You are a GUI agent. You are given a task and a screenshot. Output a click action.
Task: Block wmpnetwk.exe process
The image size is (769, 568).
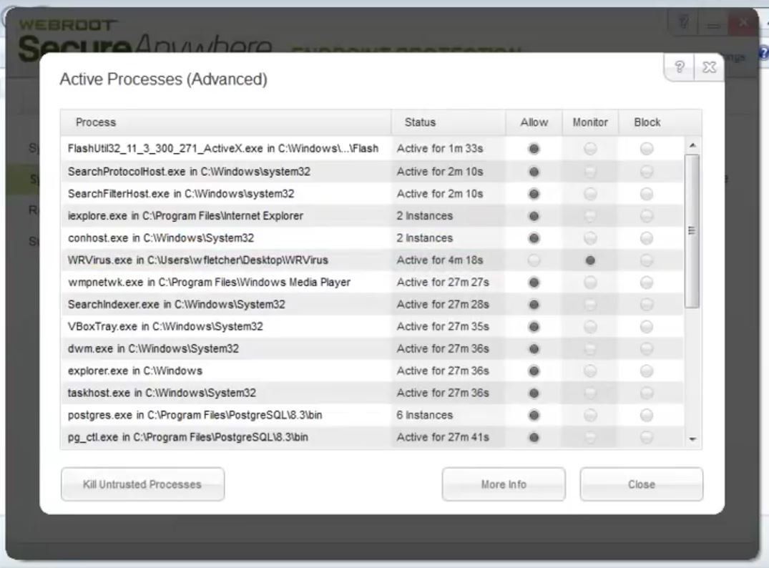click(647, 283)
